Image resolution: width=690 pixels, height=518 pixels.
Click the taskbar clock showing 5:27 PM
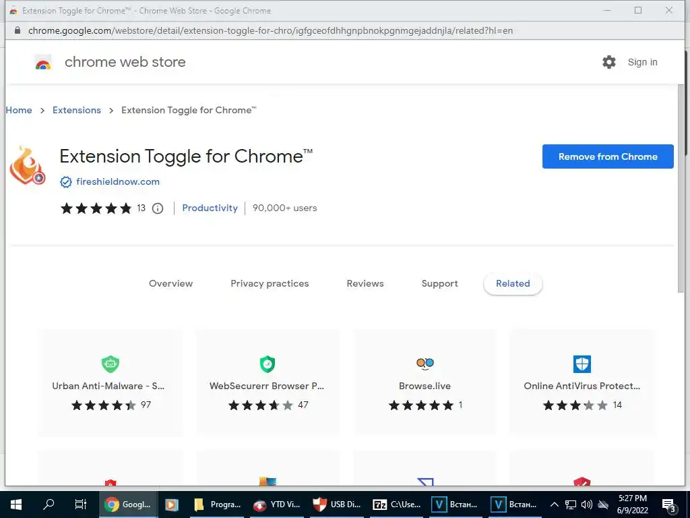tap(632, 505)
